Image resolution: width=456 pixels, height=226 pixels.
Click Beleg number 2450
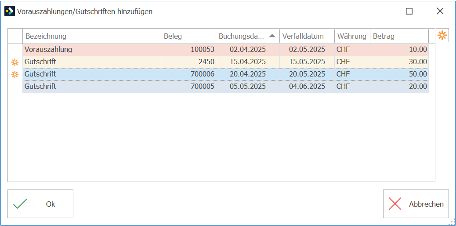click(206, 62)
